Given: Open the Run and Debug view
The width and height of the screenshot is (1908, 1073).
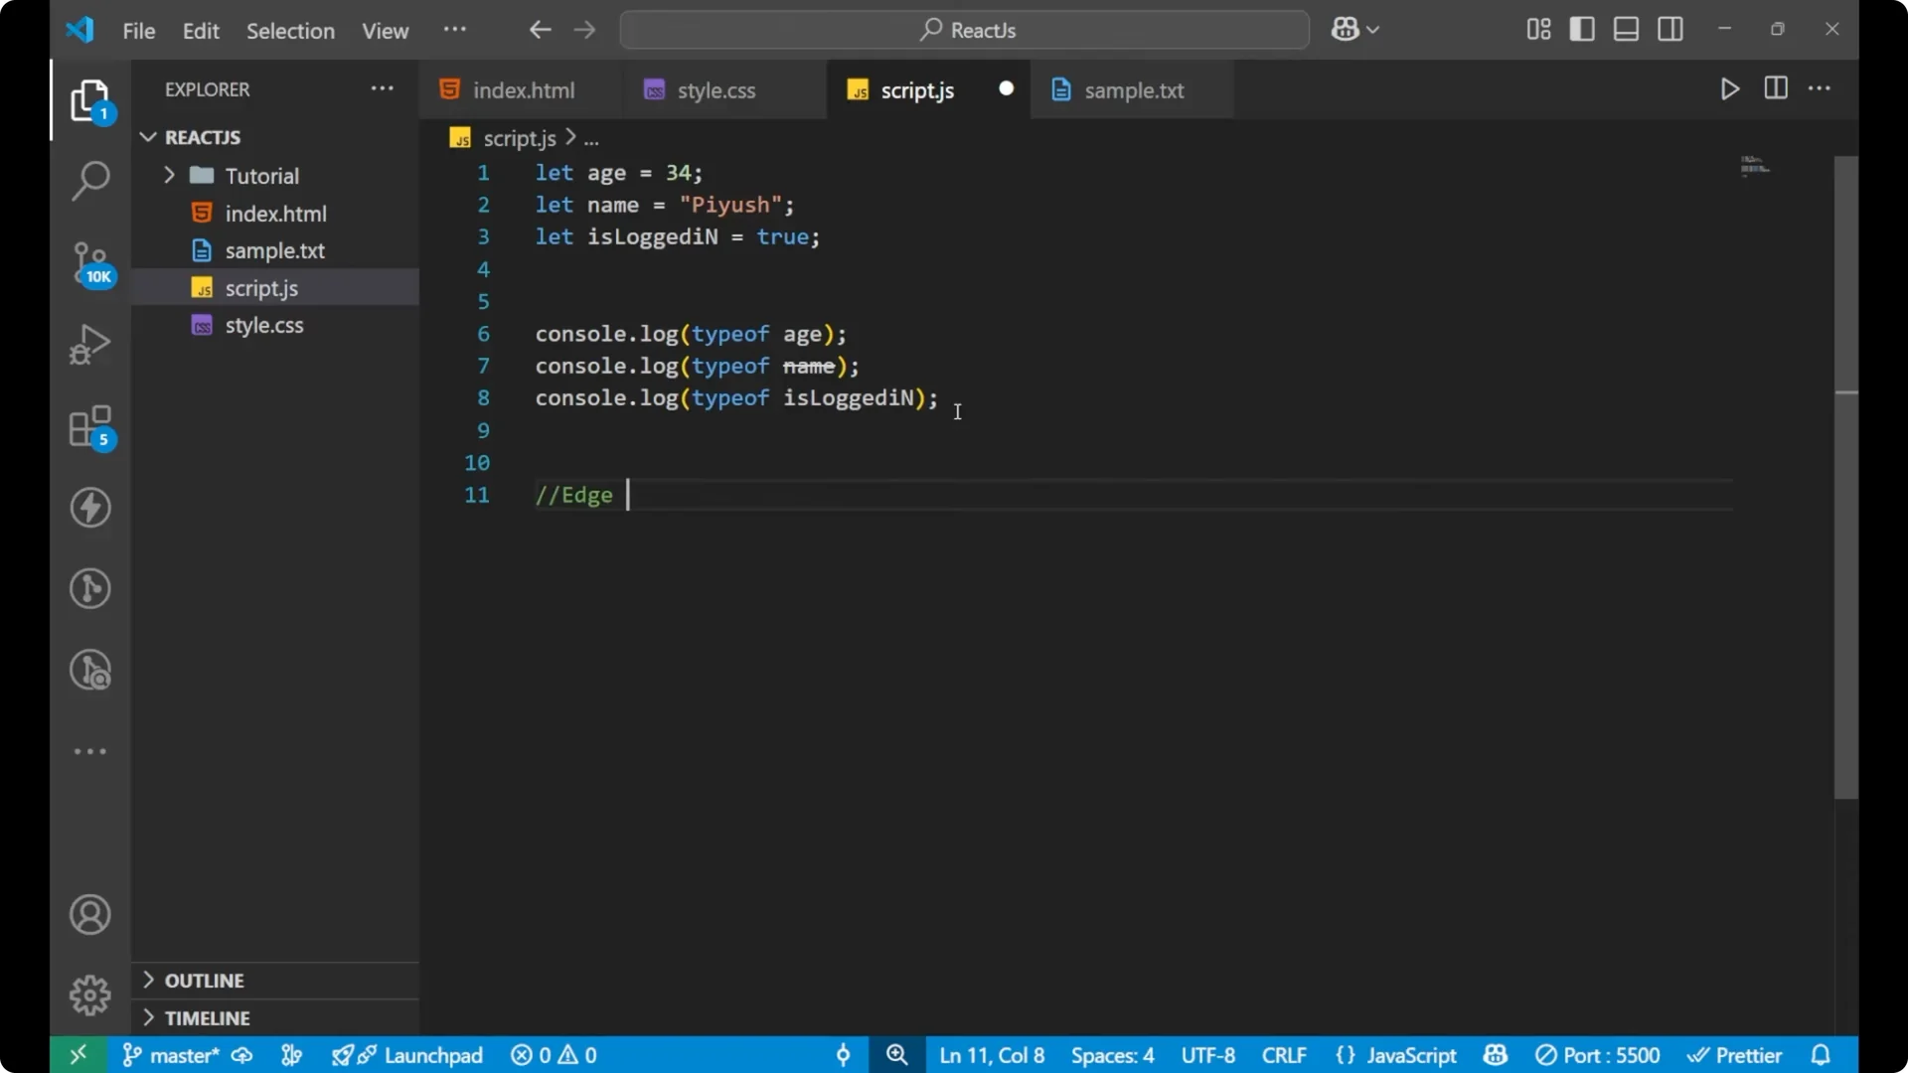Looking at the screenshot, I should click(89, 343).
